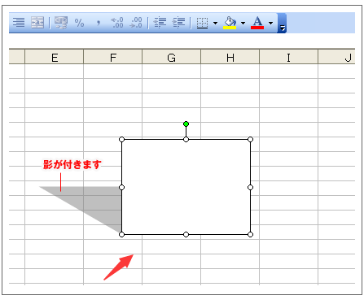This screenshot has height=304, width=364.
Task: Select column E header
Action: click(55, 57)
